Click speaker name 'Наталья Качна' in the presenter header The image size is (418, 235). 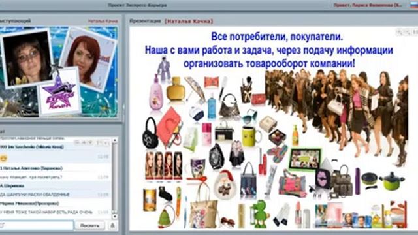103,21
